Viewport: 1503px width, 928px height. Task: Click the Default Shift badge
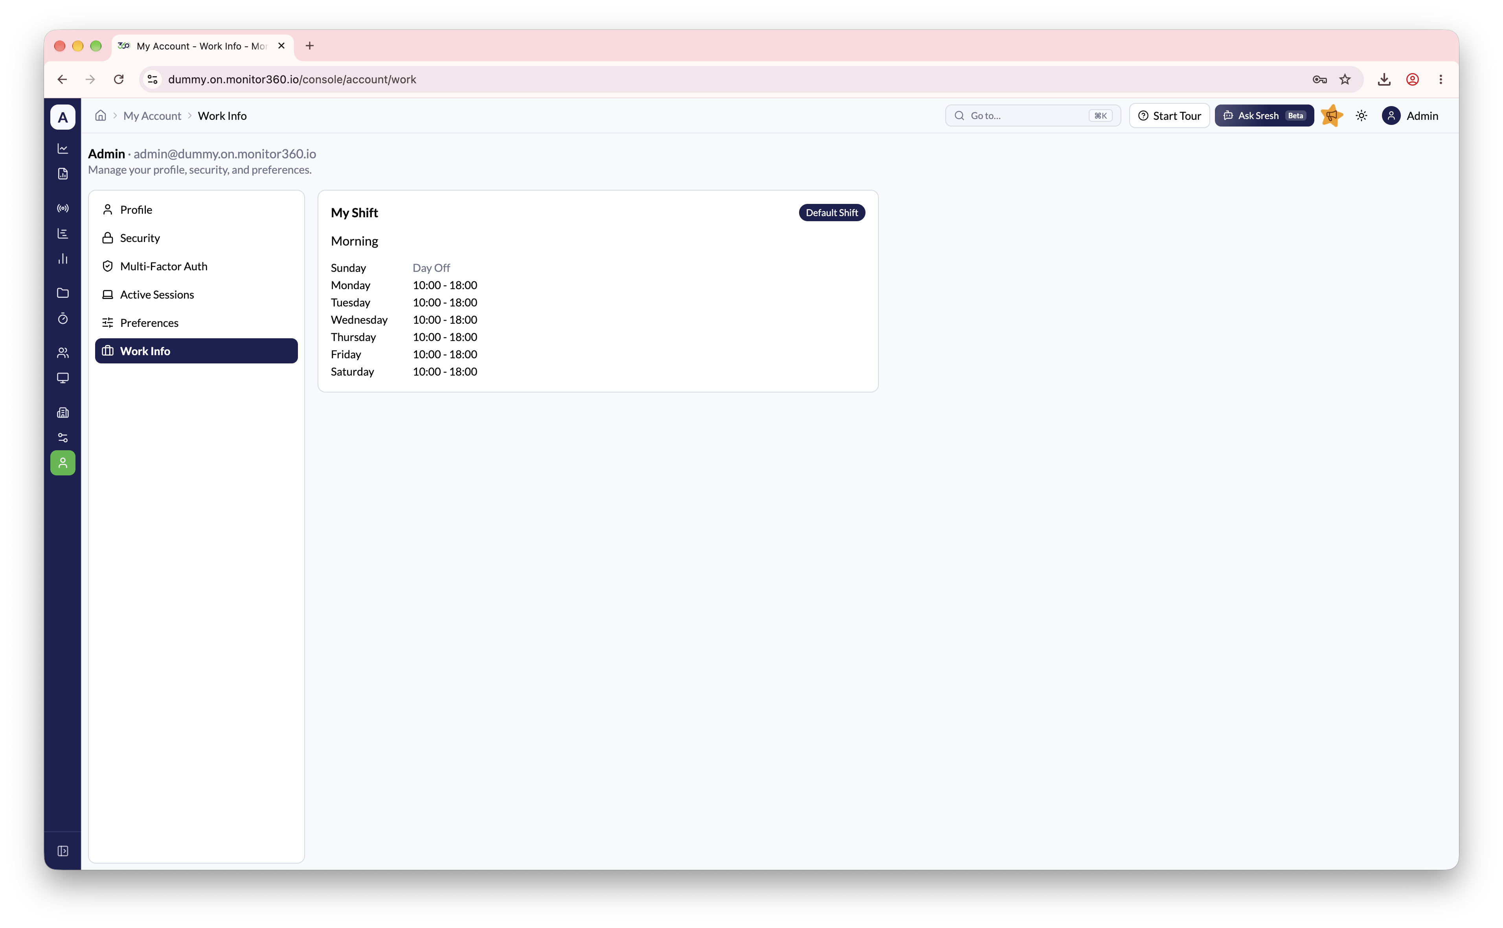point(831,213)
